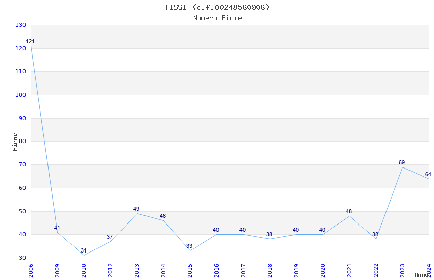Select the data label 40 above year 2020
Screen dimensions: 434x280
pos(322,230)
